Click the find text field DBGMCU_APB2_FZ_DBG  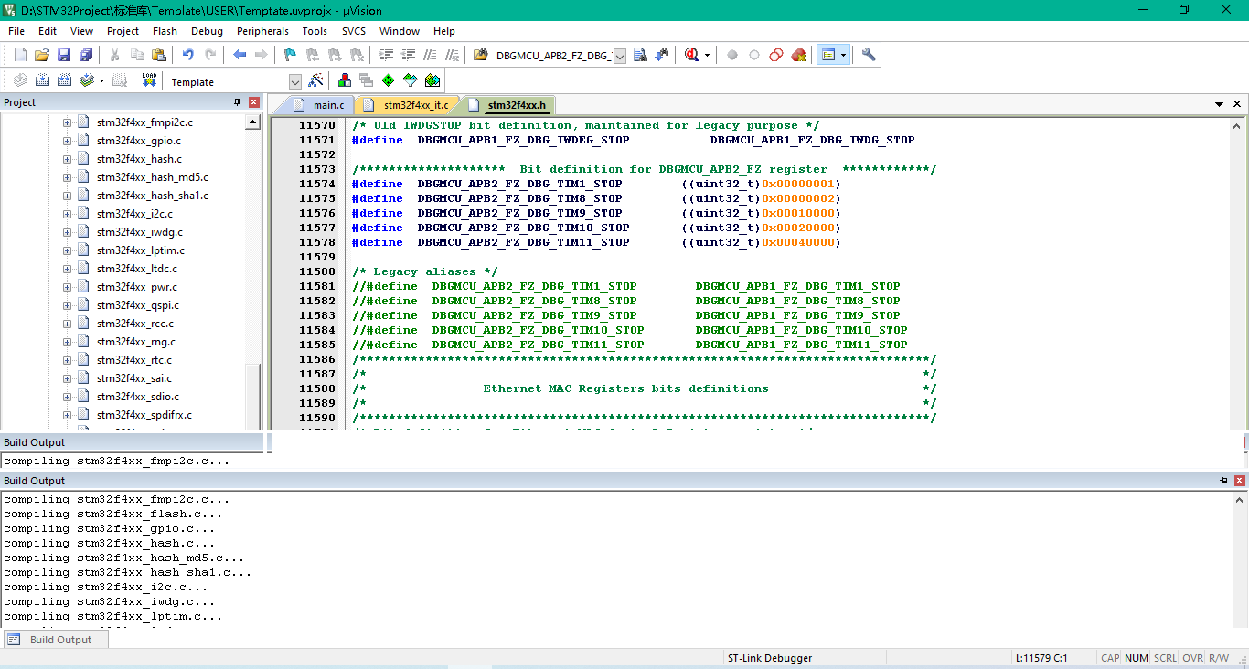(552, 56)
